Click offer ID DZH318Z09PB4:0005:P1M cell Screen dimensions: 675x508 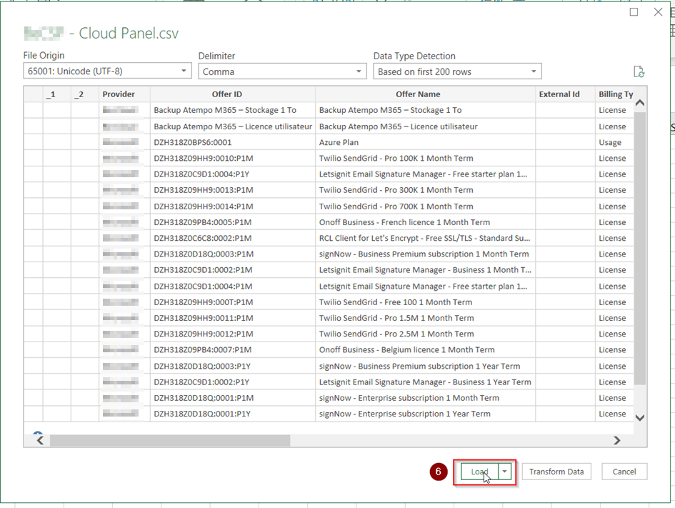232,222
